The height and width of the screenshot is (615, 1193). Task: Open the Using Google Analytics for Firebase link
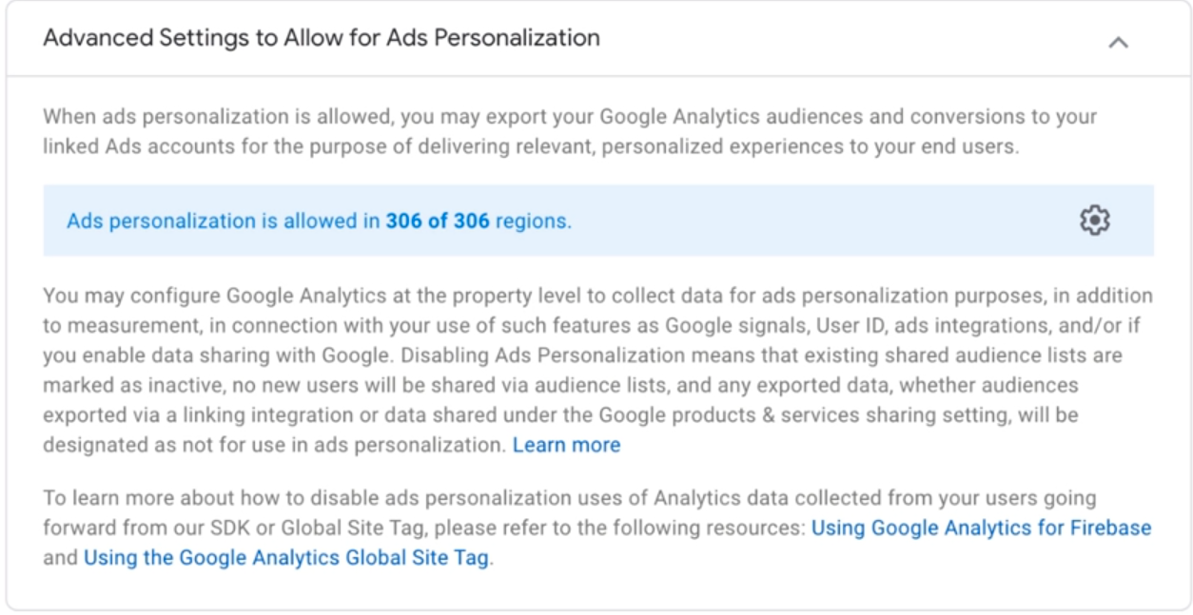(981, 528)
